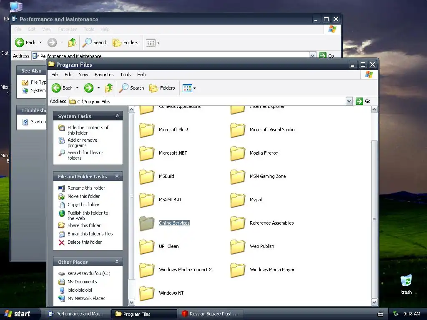The image size is (427, 320).
Task: Click the file list scroll-up arrow
Action: tap(374, 110)
